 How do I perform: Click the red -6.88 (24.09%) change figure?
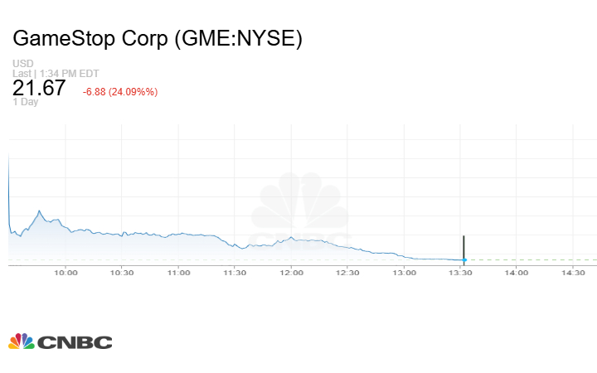[x=120, y=91]
